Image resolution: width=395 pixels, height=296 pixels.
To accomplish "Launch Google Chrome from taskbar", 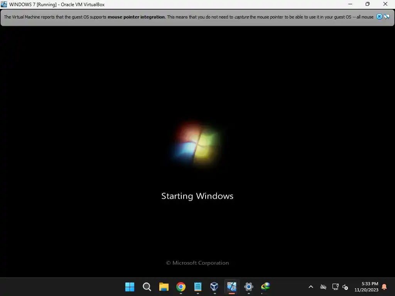I will pos(181,287).
